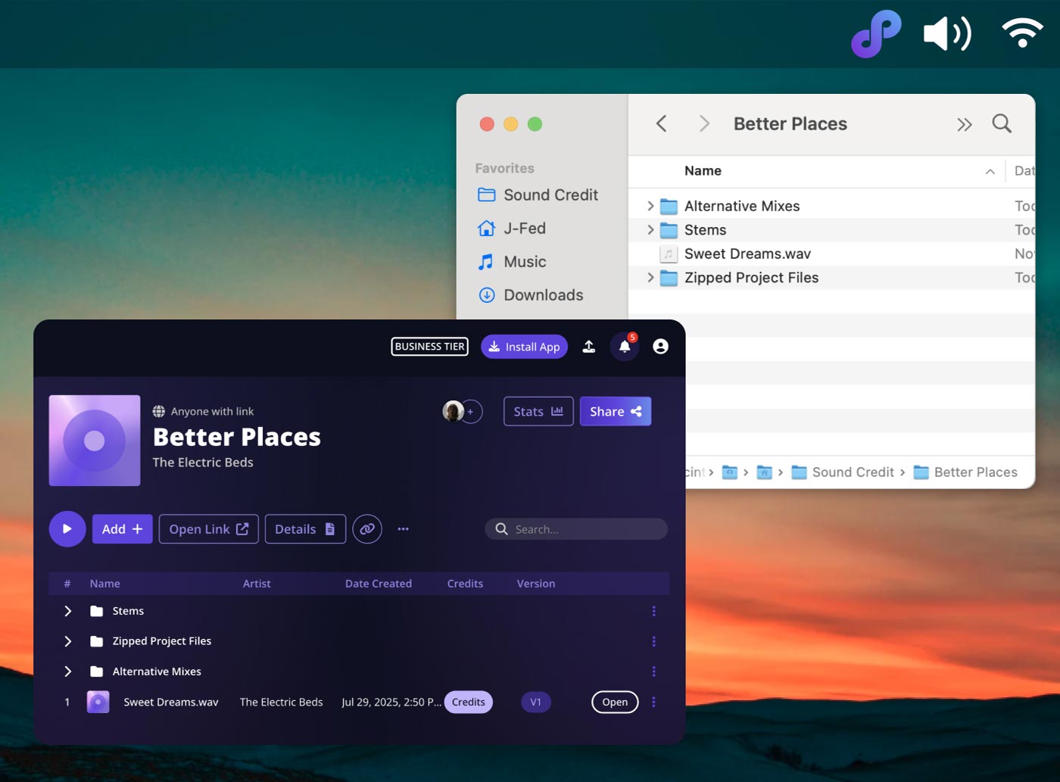This screenshot has width=1060, height=782.
Task: Select Sound Credit in Finder Favorites
Action: 538,195
